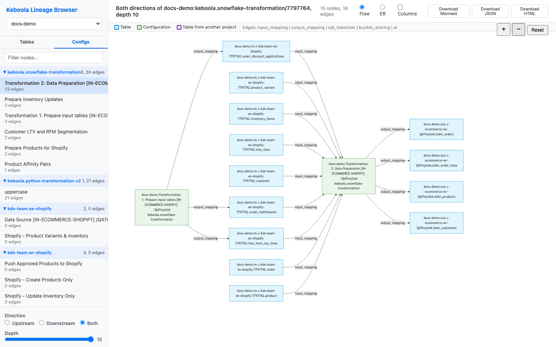This screenshot has width=556, height=347.
Task: Click the Transformation 2 green graph node
Action: tap(349, 176)
